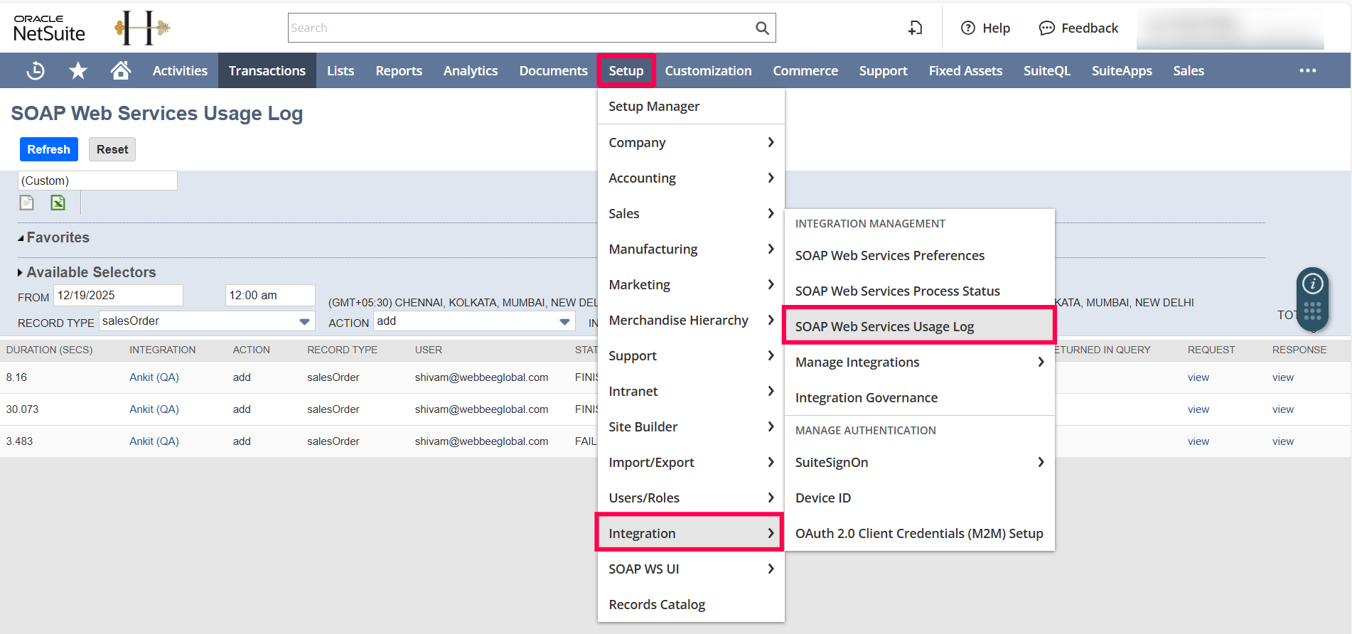Collapse the Favorites section

tap(21, 238)
